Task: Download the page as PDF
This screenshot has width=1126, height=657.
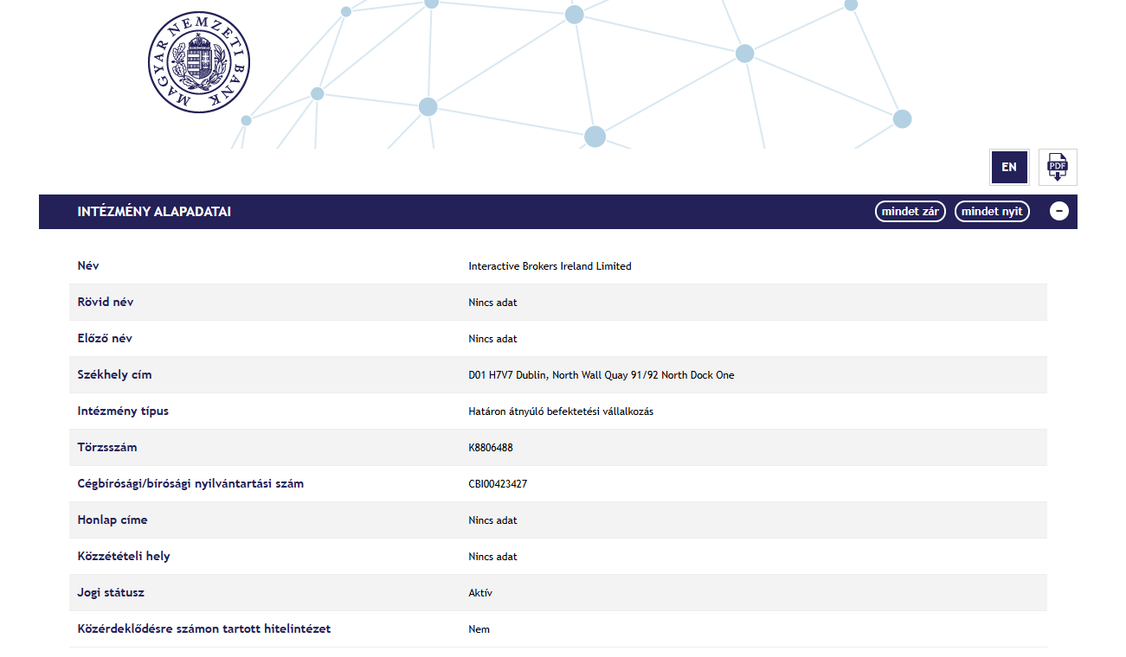Action: [1058, 167]
